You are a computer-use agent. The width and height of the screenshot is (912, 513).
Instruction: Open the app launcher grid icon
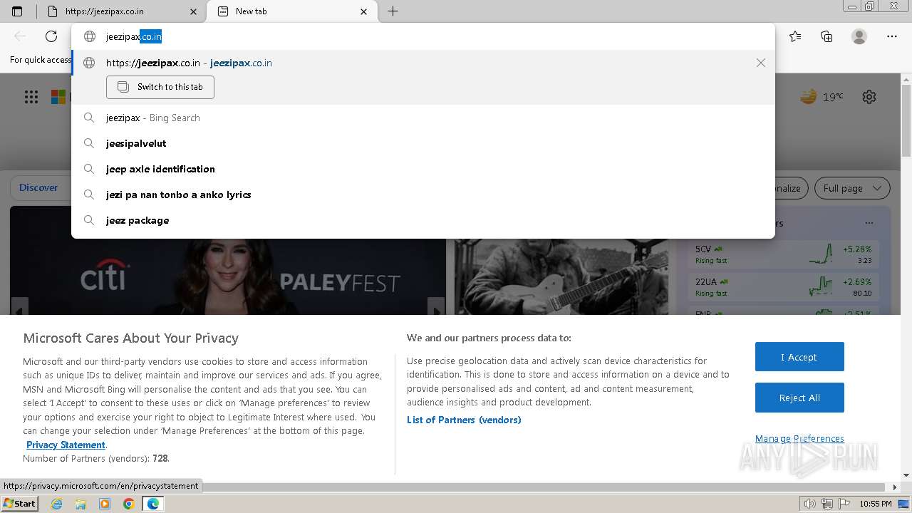tap(31, 97)
